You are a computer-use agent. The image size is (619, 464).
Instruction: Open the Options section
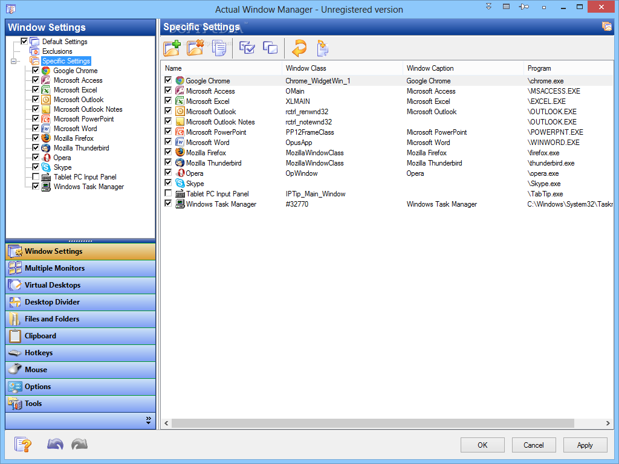pos(80,387)
